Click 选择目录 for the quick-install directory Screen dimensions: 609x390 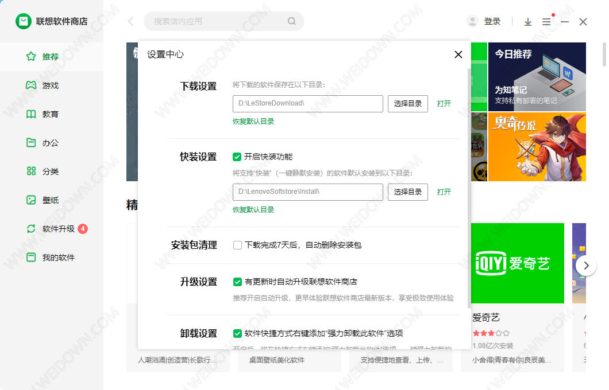pos(408,192)
